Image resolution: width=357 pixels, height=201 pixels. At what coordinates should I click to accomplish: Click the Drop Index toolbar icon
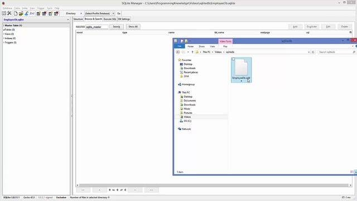[x=56, y=13]
